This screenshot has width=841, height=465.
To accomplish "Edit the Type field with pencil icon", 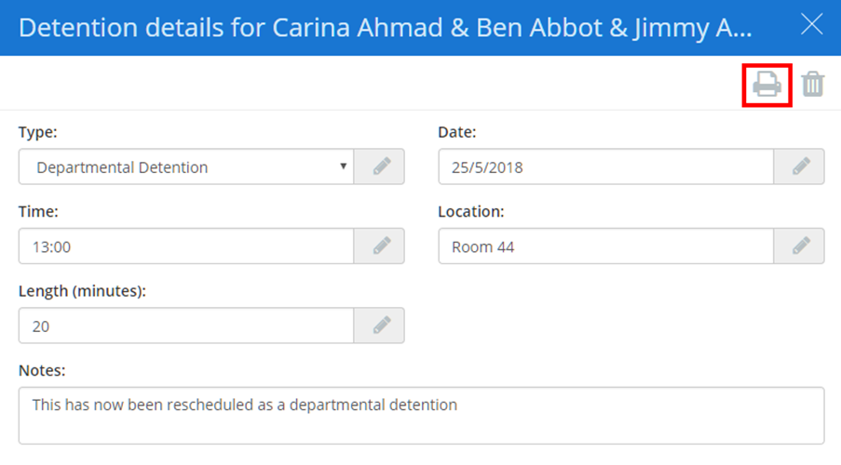I will (380, 167).
